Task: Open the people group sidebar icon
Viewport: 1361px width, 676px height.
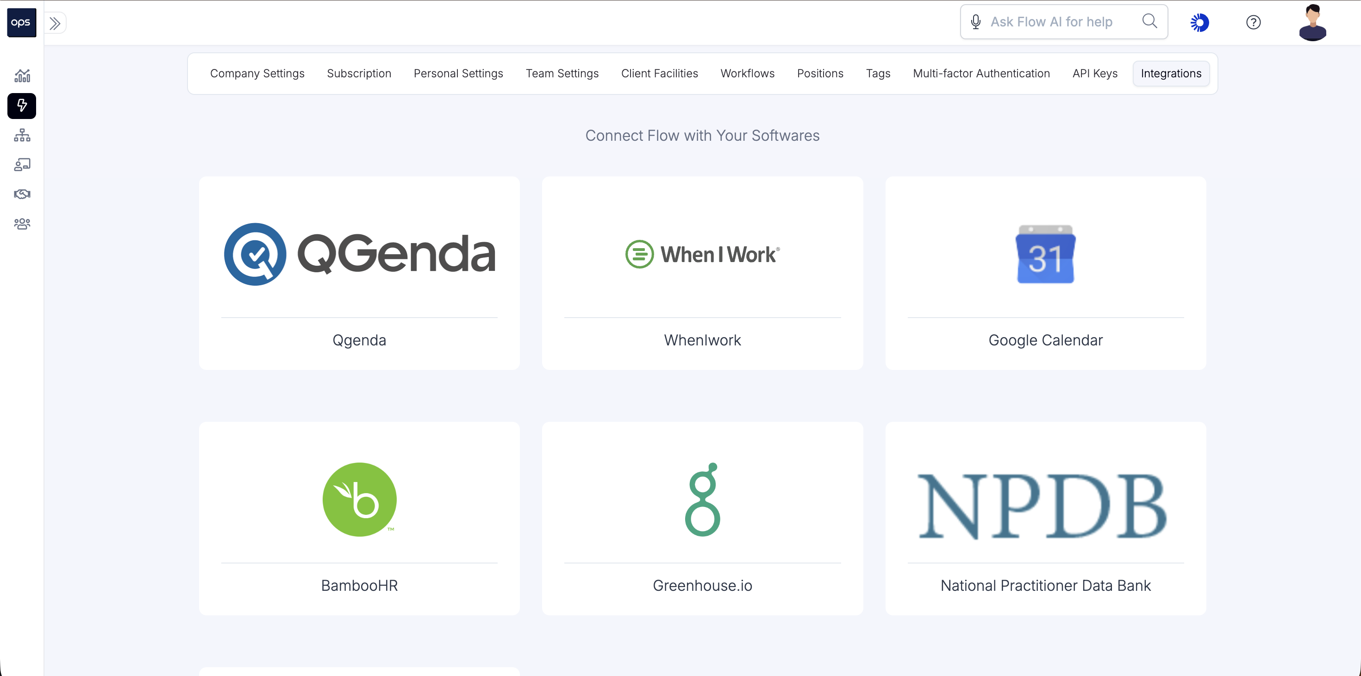Action: click(x=22, y=224)
